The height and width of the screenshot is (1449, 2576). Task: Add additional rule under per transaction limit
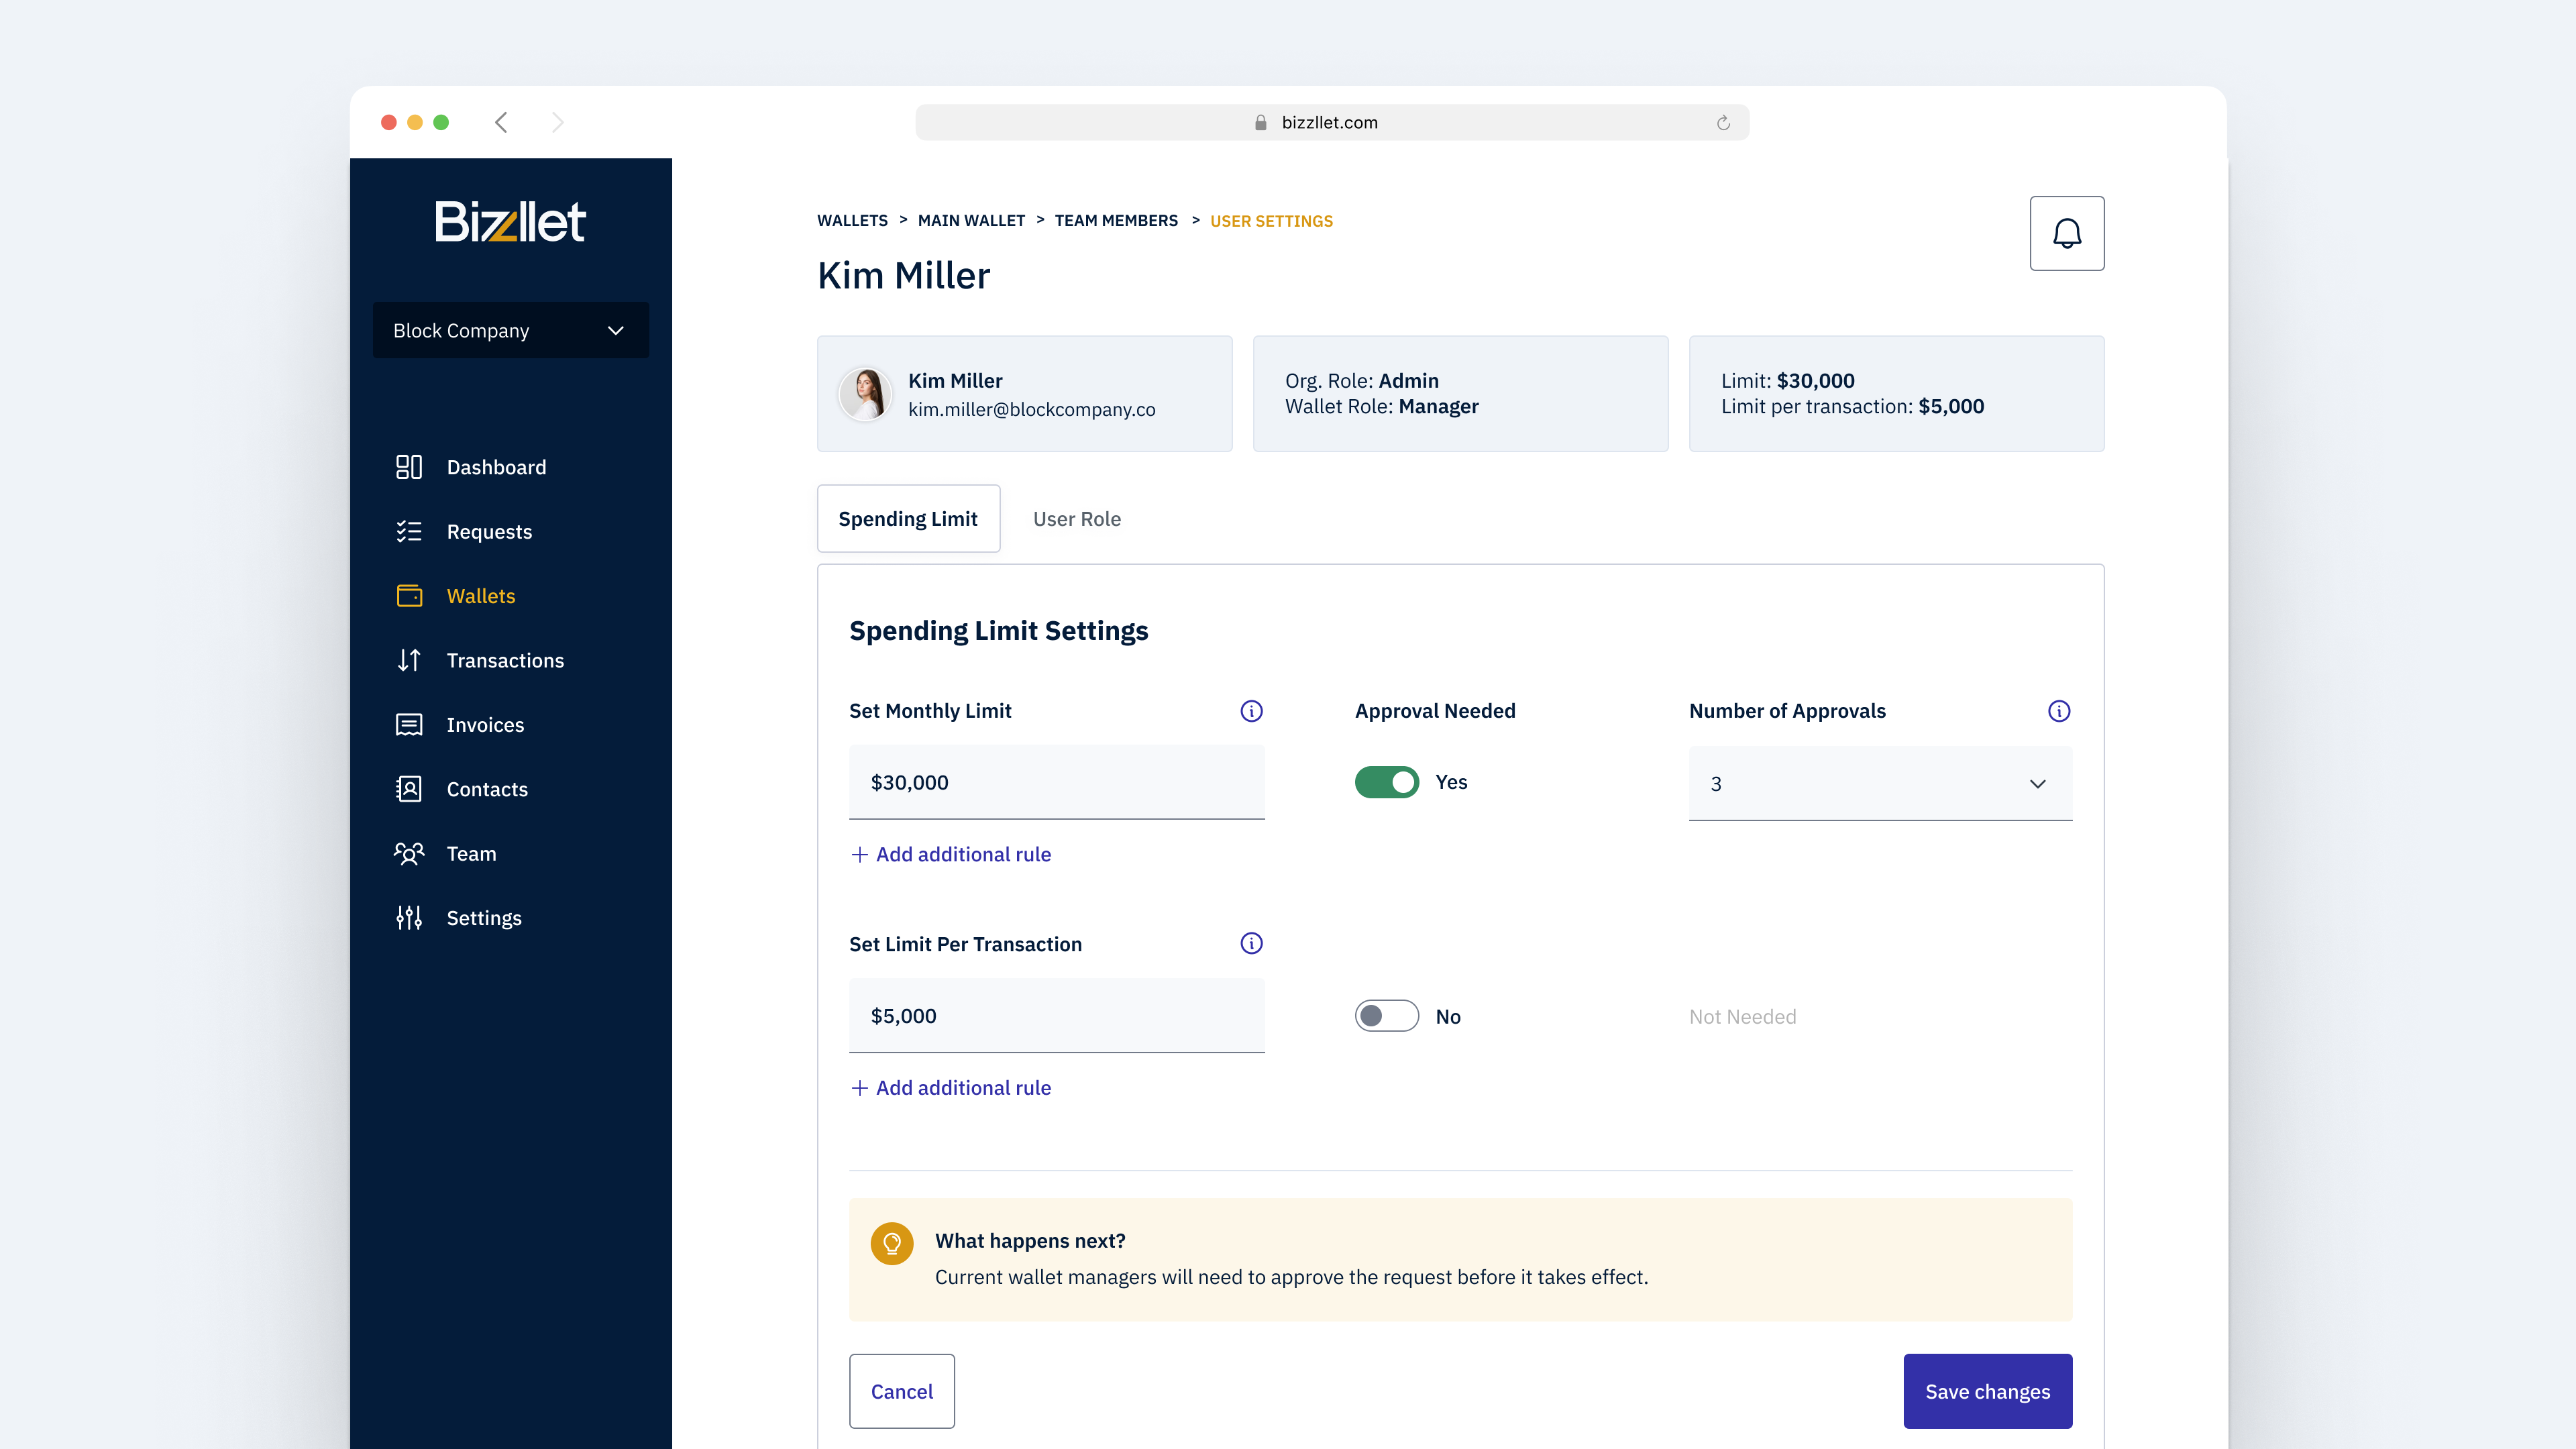(x=950, y=1087)
